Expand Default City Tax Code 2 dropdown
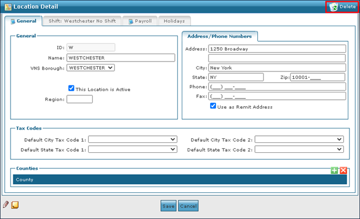 point(299,139)
